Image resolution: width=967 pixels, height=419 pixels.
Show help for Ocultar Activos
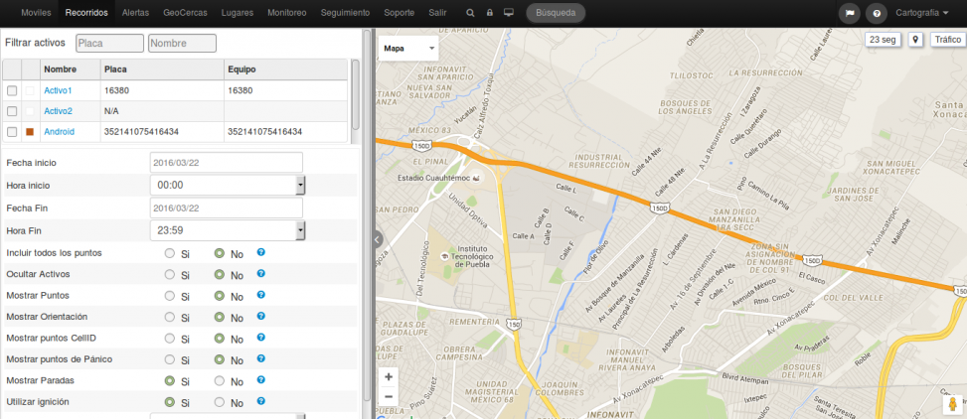(x=260, y=274)
